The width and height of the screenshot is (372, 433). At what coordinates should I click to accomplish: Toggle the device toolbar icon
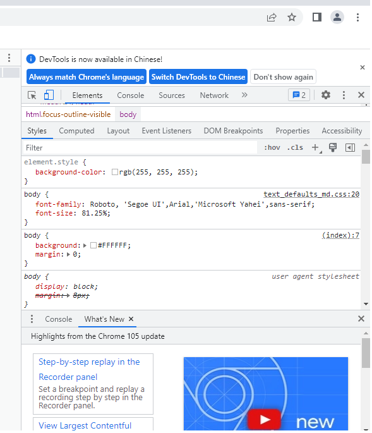click(x=49, y=95)
